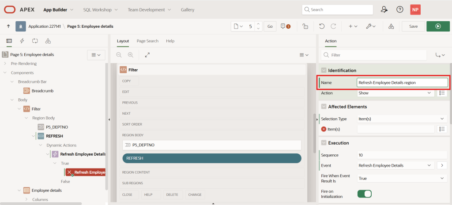Image resolution: width=452 pixels, height=205 pixels.
Task: Open the NP account avatar menu
Action: (x=415, y=10)
